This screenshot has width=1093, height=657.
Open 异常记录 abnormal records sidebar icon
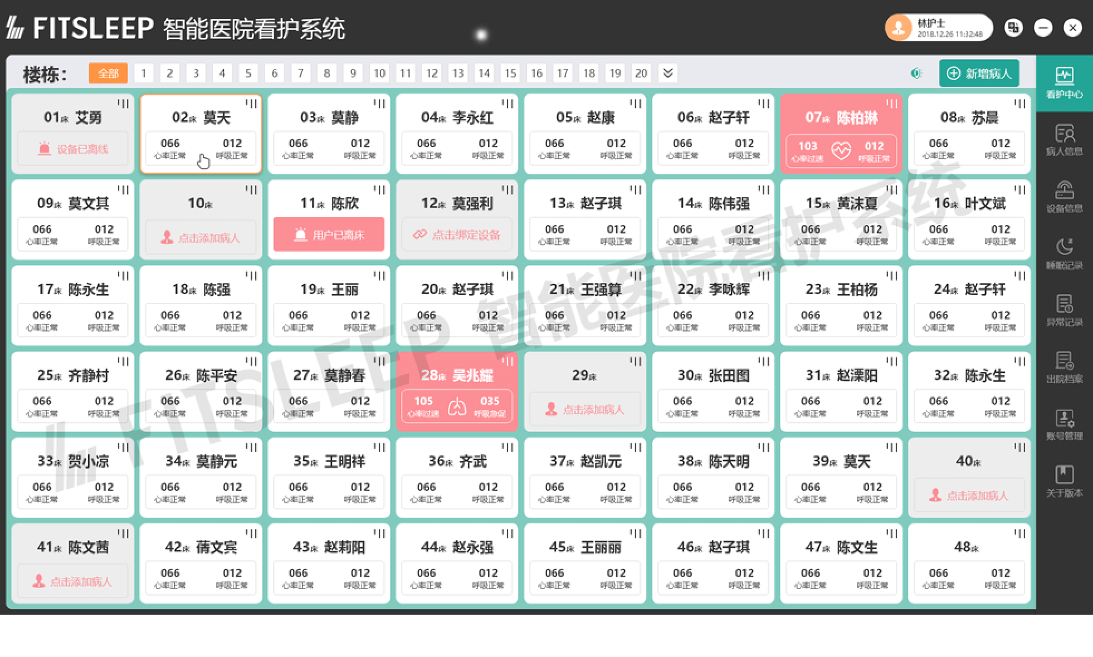[1064, 310]
